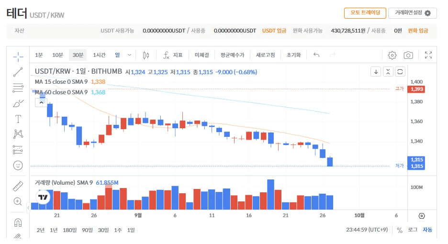Screen dimensions: 448x244
Task: Open chart settings gear icon
Action: 392,55
